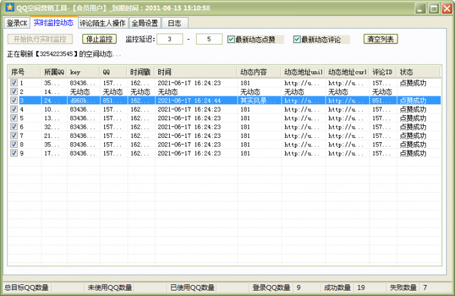The height and width of the screenshot is (296, 455).
Task: Click the 所属QQ column header
Action: [54, 72]
